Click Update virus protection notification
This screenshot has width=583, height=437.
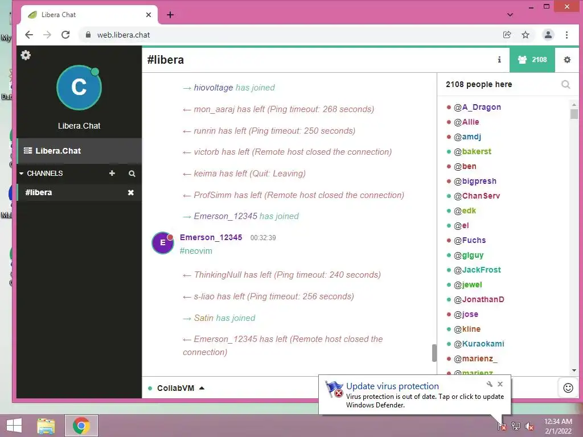tap(414, 395)
